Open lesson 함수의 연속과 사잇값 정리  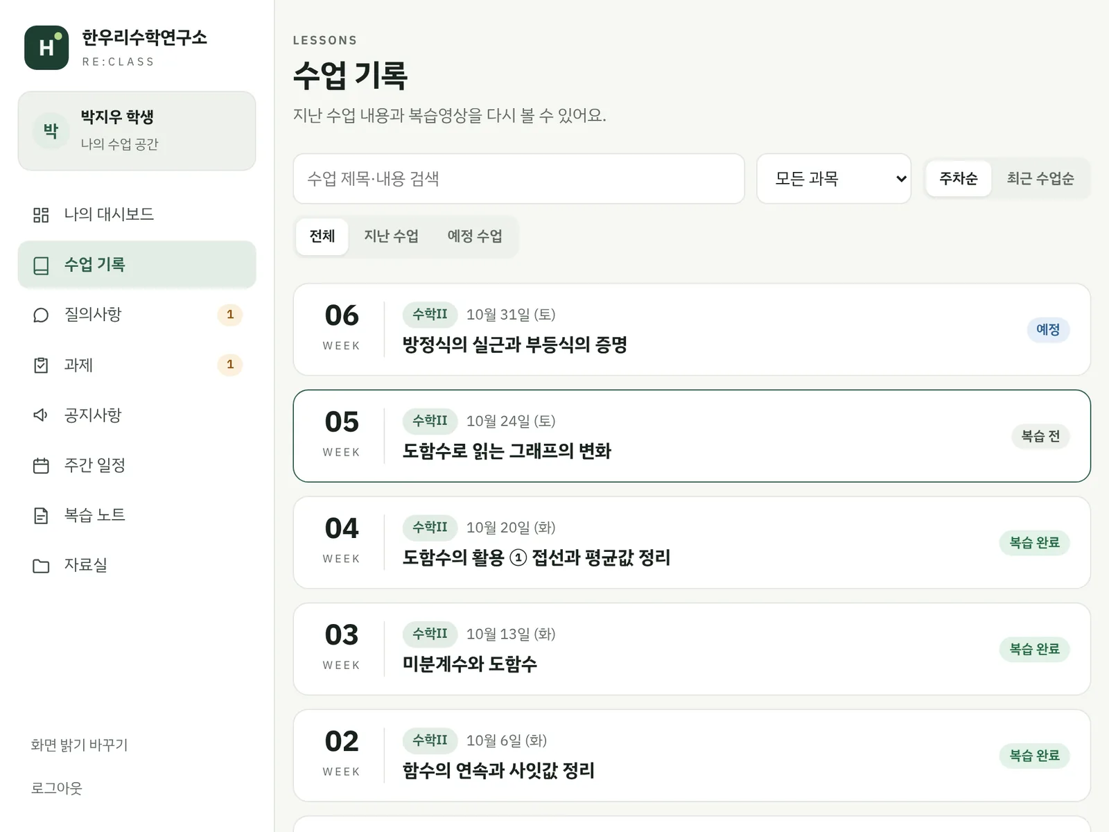[x=692, y=755]
